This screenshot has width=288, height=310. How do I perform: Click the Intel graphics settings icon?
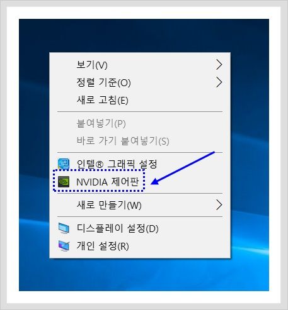[x=64, y=164]
